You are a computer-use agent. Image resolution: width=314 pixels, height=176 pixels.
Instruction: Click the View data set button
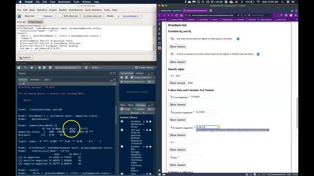point(93,16)
